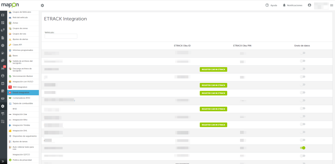Open the Mapon logo home link
Viewport: 335px width, 164px height.
(10, 5)
